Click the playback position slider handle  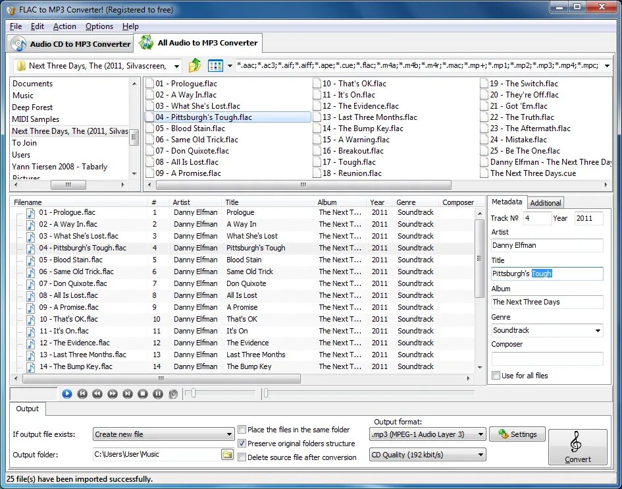(266, 393)
